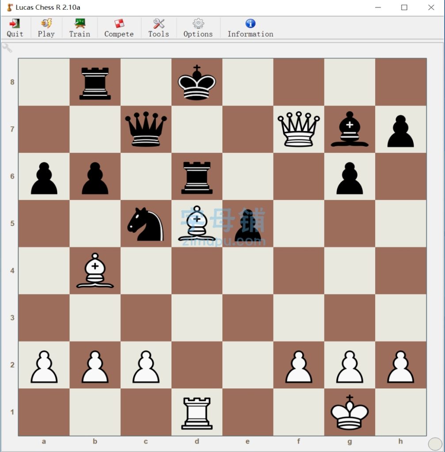
Task: Click the Lucas Chess title bar icon
Action: pyautogui.click(x=10, y=8)
